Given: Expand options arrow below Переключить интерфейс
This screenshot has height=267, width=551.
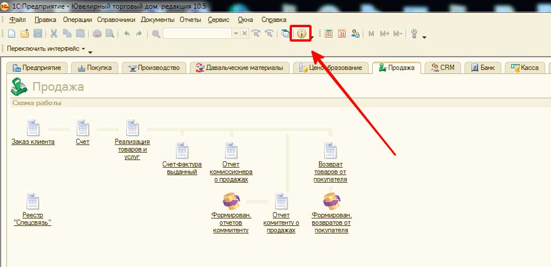Looking at the screenshot, I should coord(90,53).
